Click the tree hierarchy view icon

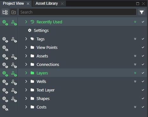tap(5, 12)
